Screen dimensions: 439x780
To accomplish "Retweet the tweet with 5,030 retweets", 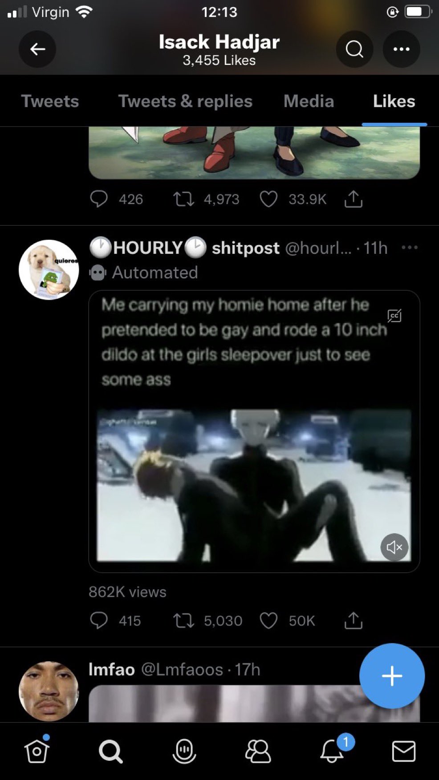I will [183, 620].
